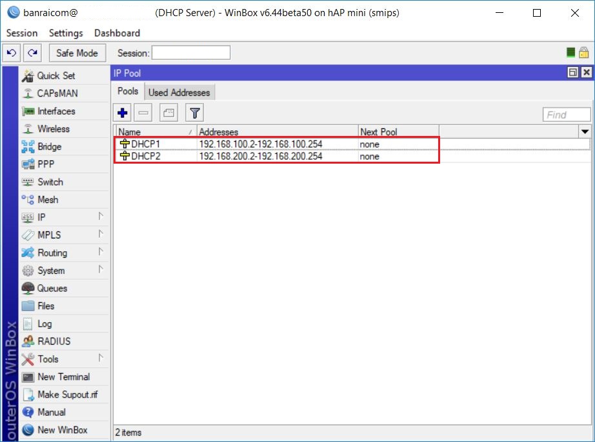Image resolution: width=595 pixels, height=442 pixels.
Task: Select the Tools icon in sidebar
Action: coord(28,359)
